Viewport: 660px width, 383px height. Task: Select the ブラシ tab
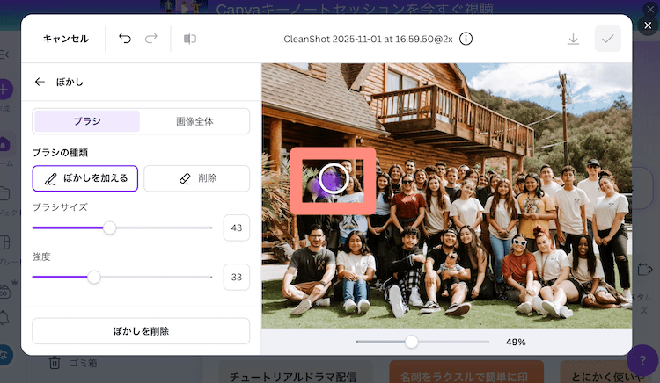pos(86,121)
